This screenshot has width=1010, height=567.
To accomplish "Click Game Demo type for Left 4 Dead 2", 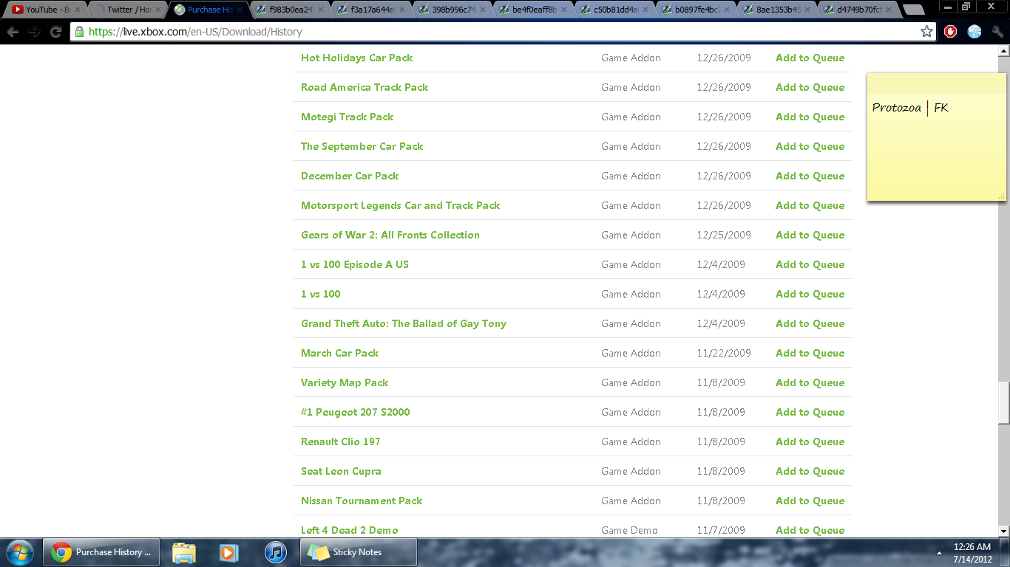I will click(x=629, y=530).
